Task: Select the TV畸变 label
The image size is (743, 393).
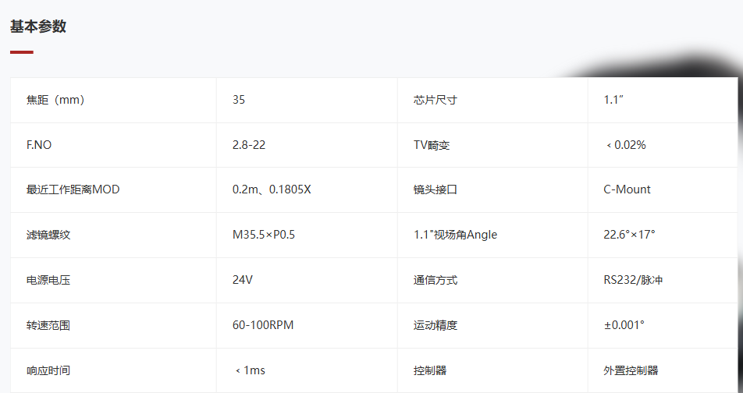Action: pos(431,145)
